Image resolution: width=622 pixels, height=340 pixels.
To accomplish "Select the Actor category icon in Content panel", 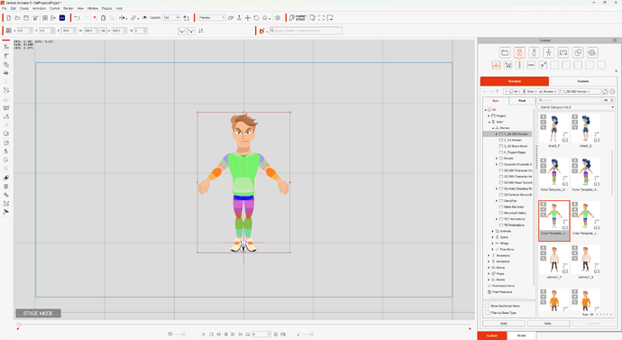I will 519,52.
